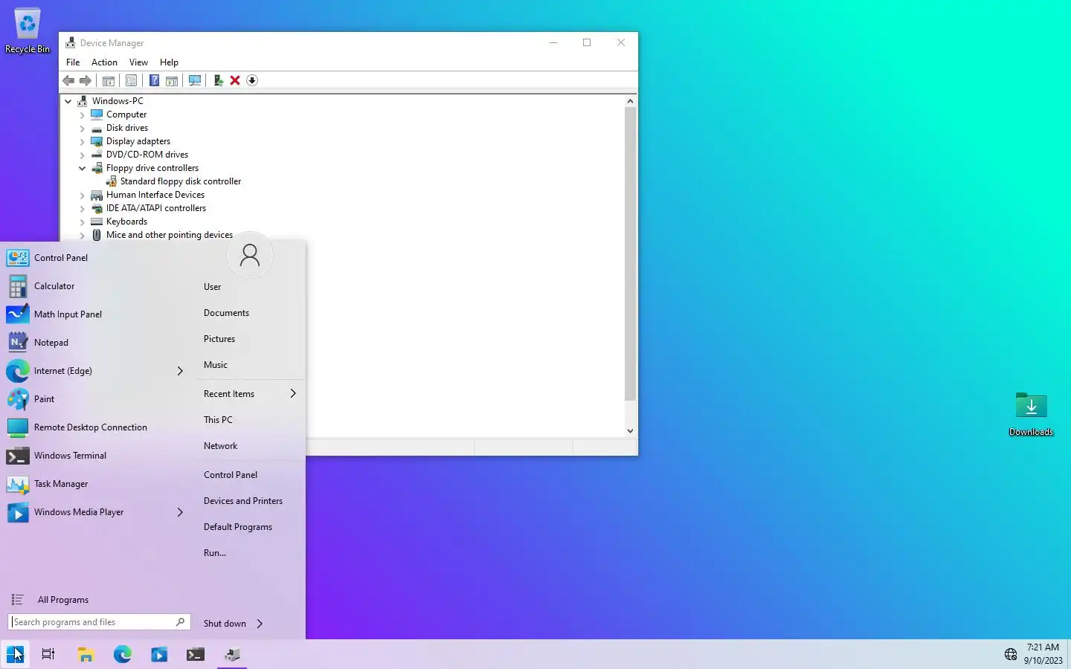The height and width of the screenshot is (669, 1071).
Task: Open Run... dialog from Start menu
Action: pyautogui.click(x=215, y=553)
